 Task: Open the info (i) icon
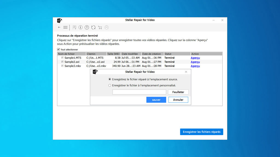[x=81, y=28]
